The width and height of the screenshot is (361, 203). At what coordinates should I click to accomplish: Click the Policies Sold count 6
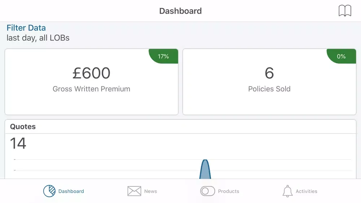269,73
